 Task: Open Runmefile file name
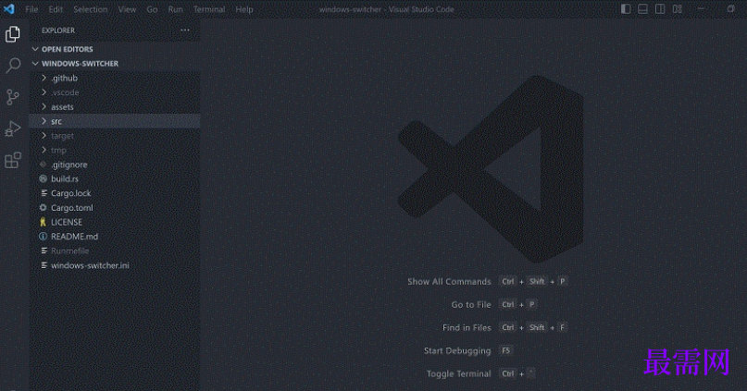pos(70,250)
